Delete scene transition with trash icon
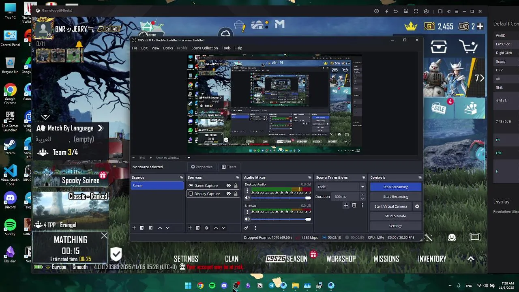 click(354, 206)
